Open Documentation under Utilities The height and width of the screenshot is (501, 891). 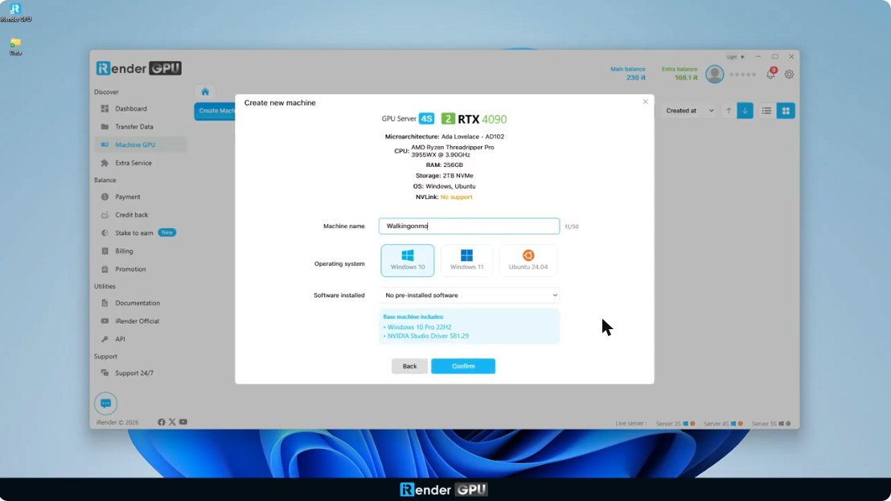141,303
